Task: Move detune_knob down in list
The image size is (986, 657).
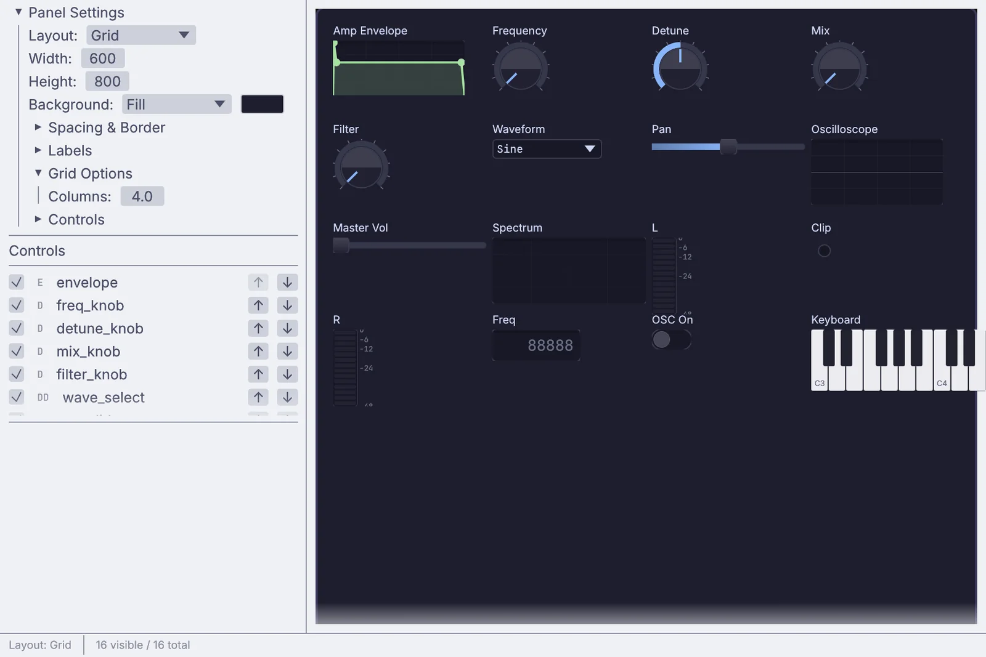Action: (x=287, y=328)
